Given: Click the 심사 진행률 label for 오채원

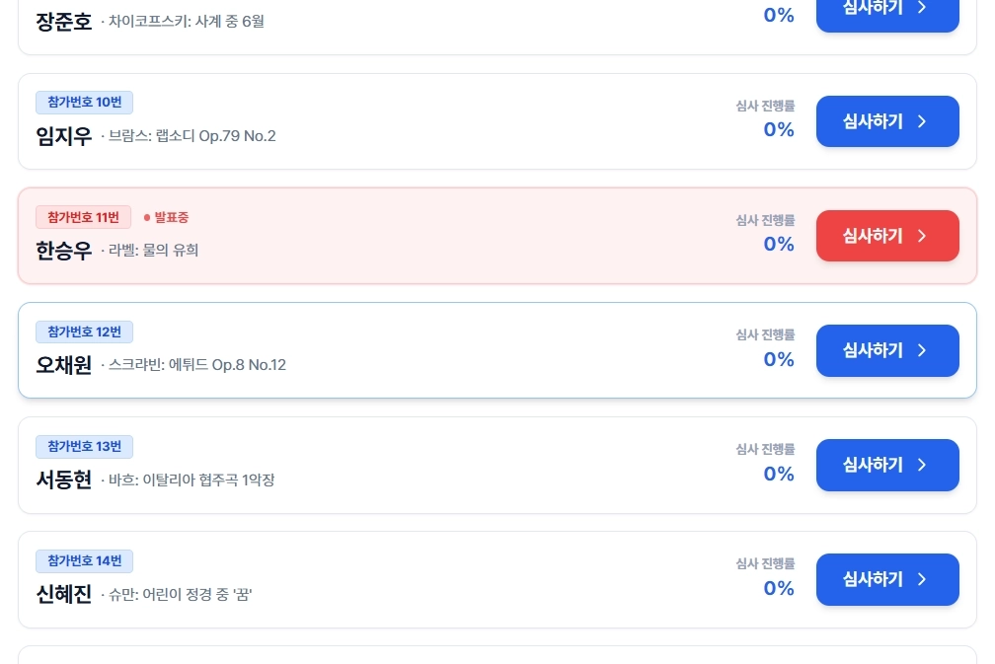Looking at the screenshot, I should [765, 334].
